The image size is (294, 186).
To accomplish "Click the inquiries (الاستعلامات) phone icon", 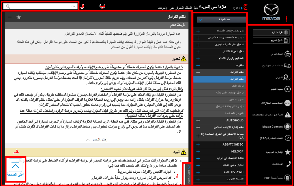I will coord(287,164).
